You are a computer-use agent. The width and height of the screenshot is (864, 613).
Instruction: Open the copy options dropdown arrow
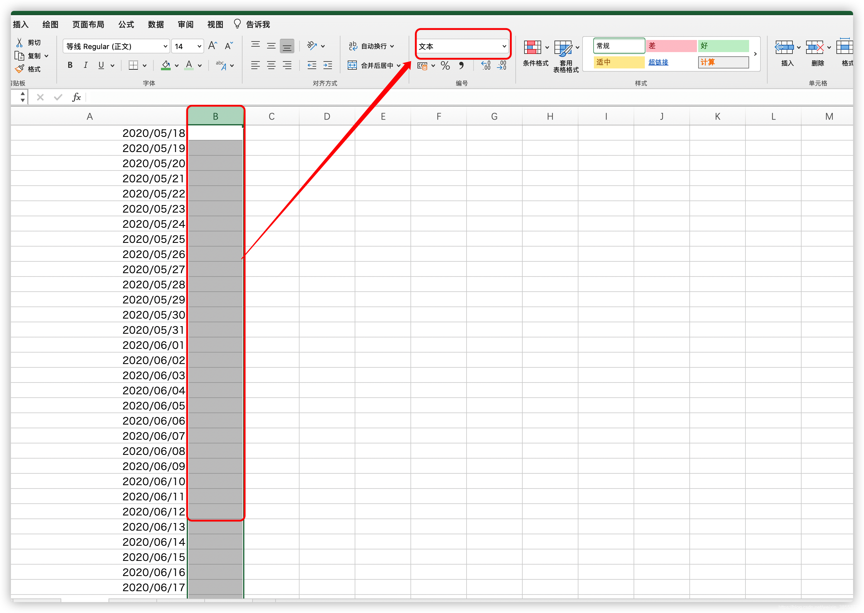click(46, 56)
